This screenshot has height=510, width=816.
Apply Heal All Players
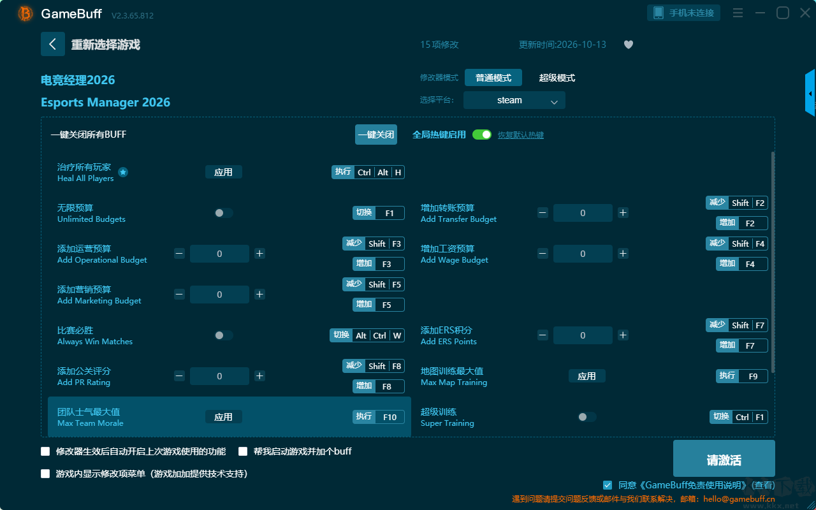pos(224,172)
